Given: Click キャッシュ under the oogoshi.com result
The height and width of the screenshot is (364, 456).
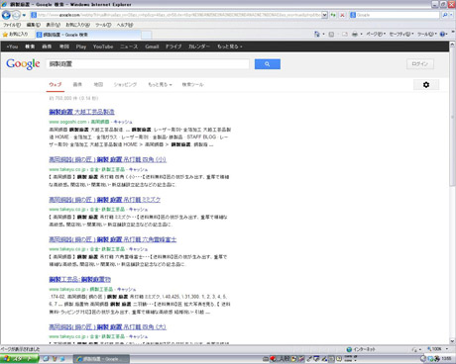Looking at the screenshot, I should click(x=123, y=122).
